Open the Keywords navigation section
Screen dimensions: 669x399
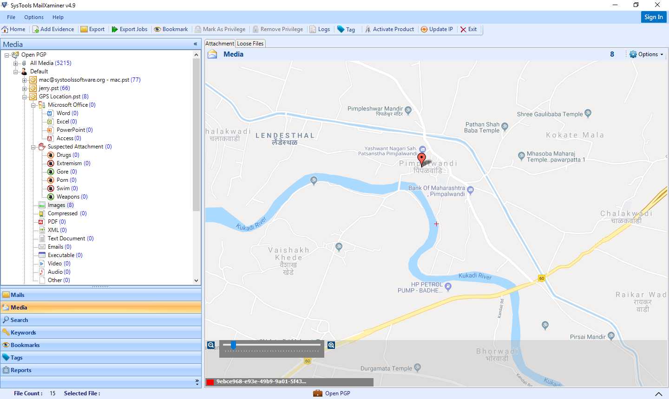tap(101, 333)
